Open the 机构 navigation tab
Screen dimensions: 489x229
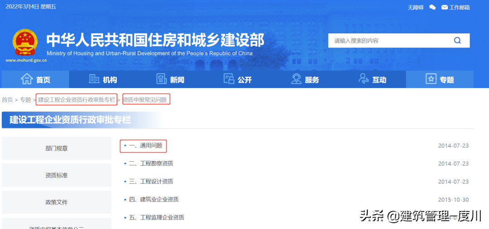pyautogui.click(x=103, y=79)
